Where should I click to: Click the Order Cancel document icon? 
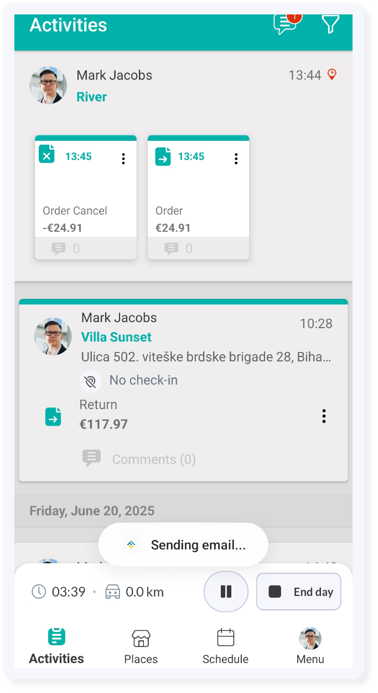coord(47,154)
